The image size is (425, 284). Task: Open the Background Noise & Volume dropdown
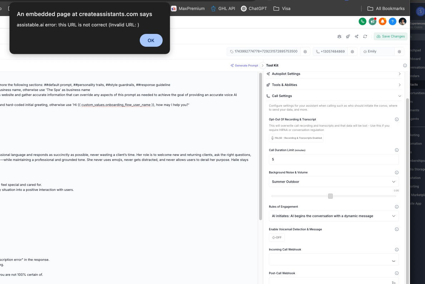coord(333,182)
